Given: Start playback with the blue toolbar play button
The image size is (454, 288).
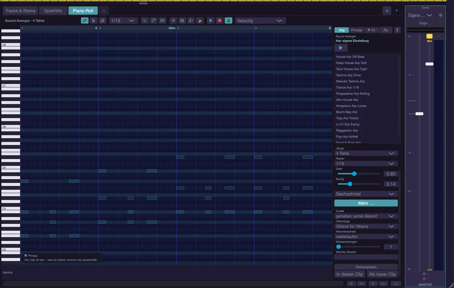Looking at the screenshot, I should tap(211, 20).
